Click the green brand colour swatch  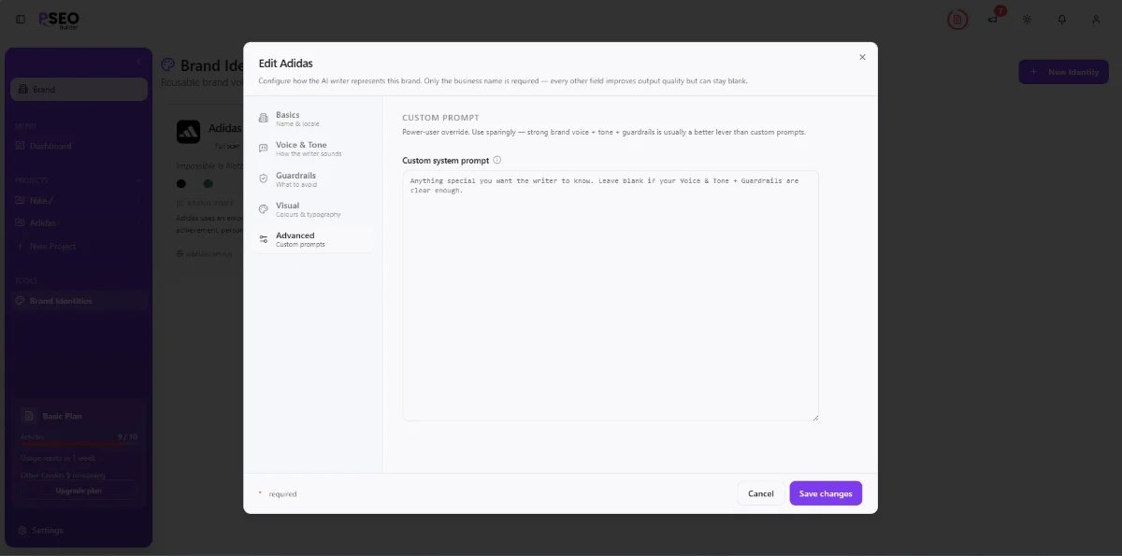(x=209, y=184)
